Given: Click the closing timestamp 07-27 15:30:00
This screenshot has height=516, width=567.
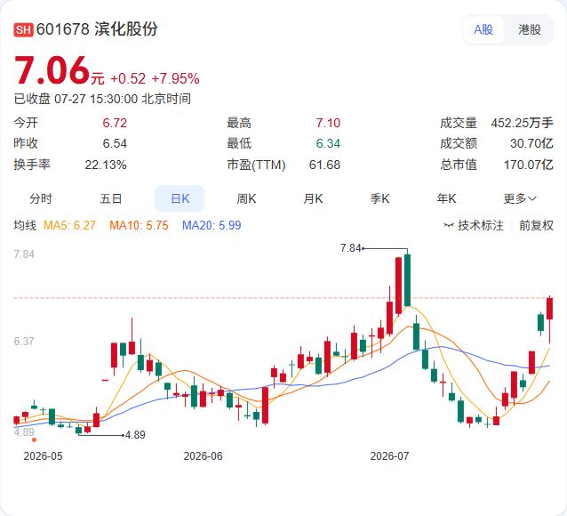Looking at the screenshot, I should click(96, 99).
